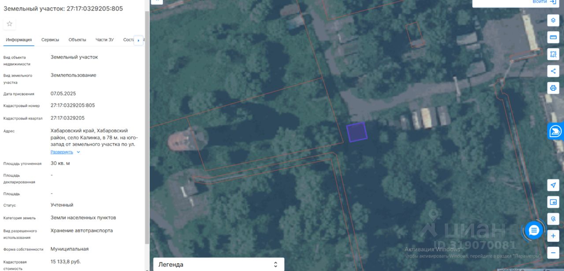Expand the Легенда panel
Image resolution: width=564 pixels, height=271 pixels.
[219, 264]
